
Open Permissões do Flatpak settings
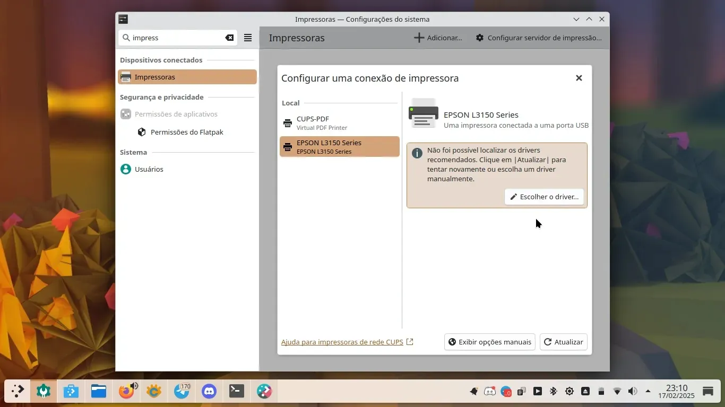[x=187, y=132]
